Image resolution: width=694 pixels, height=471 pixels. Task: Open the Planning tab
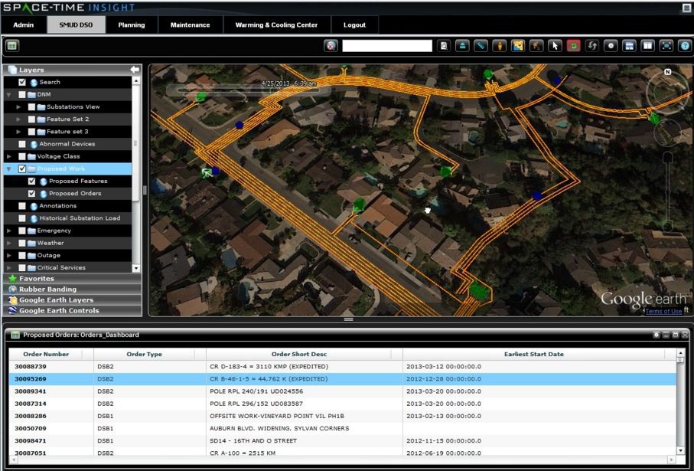(132, 25)
